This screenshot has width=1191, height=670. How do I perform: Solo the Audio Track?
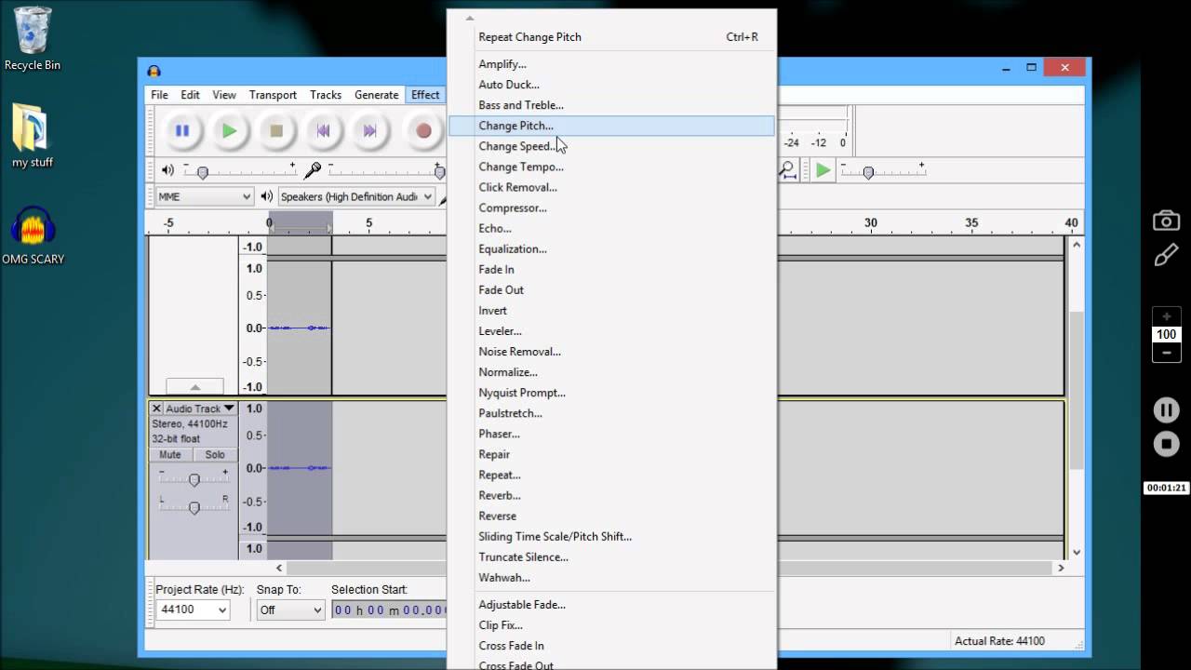pyautogui.click(x=215, y=455)
